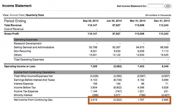Click the Non Recurring row label
This screenshot has width=175, height=106.
[x=22, y=51]
